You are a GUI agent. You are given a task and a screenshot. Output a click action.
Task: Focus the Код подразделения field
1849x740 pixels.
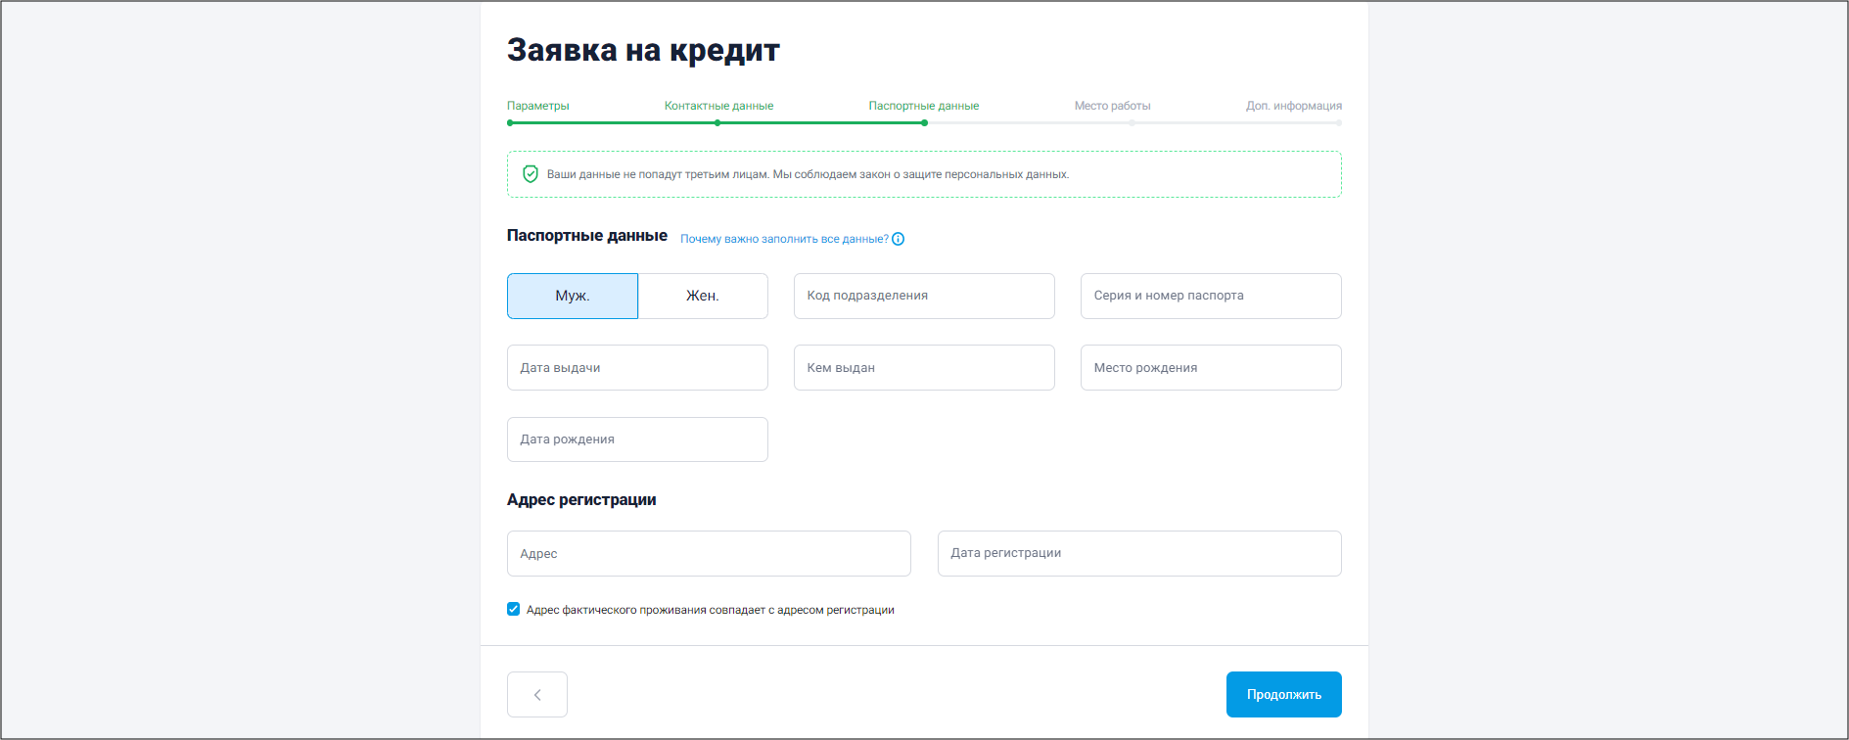click(924, 296)
